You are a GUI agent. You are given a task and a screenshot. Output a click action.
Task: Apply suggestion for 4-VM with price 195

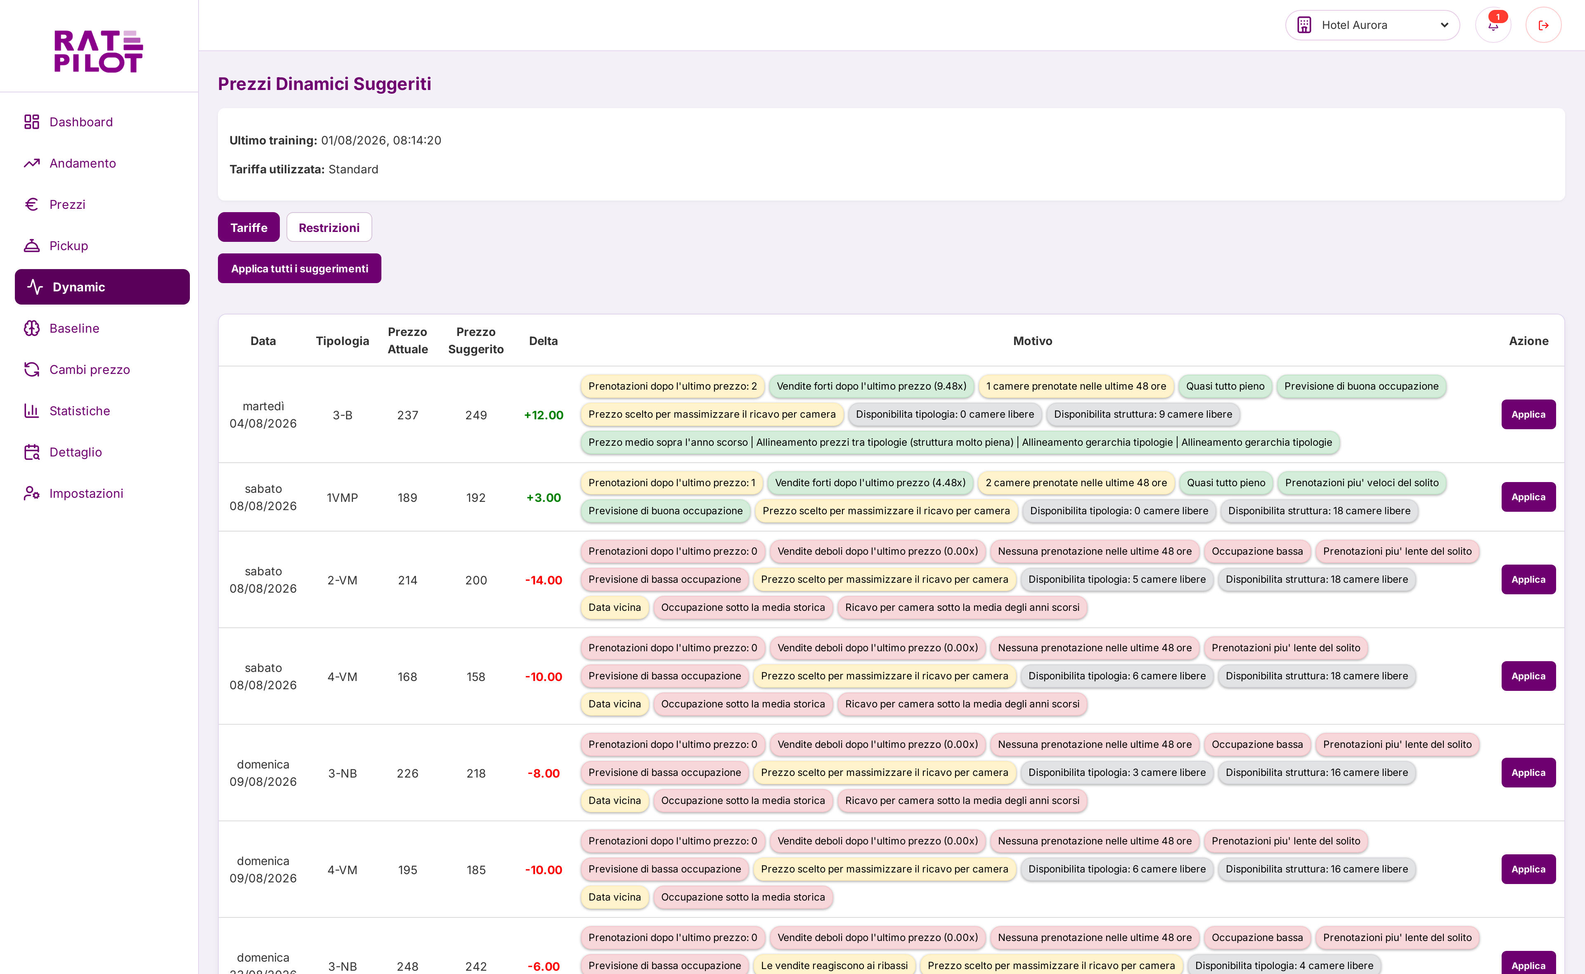coord(1528,869)
